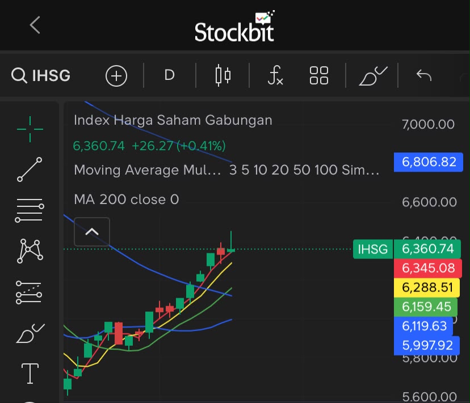This screenshot has height=403, width=470.
Task: Select the horizontal lines Fibonacci tool
Action: 30,210
